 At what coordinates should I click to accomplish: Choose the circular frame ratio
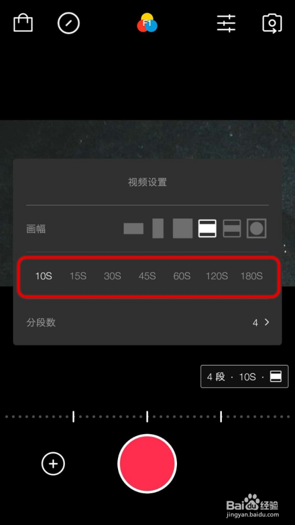click(x=257, y=229)
